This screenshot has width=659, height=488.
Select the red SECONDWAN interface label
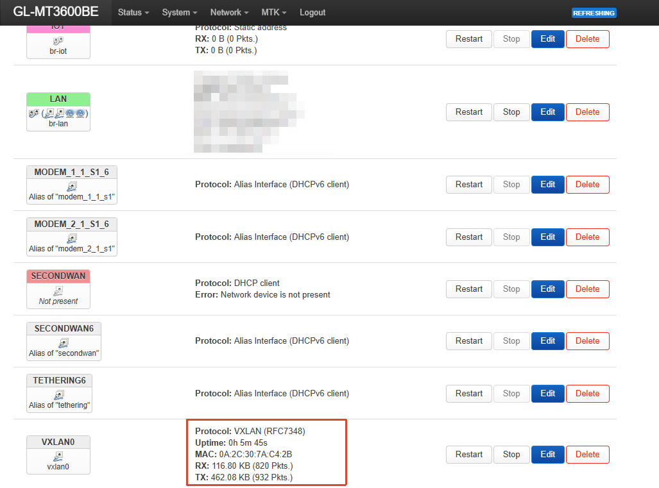point(58,276)
